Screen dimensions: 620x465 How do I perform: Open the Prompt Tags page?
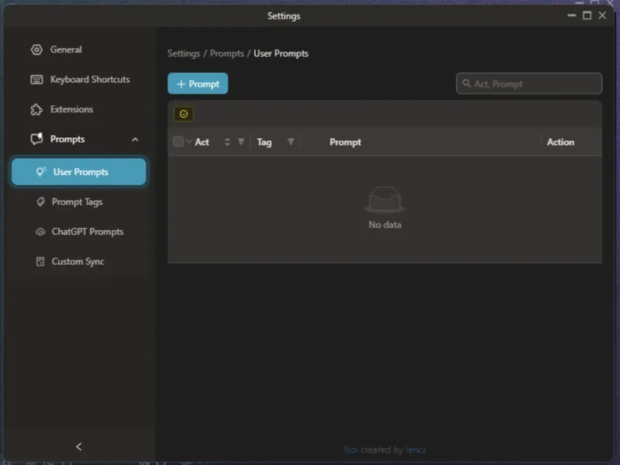click(78, 201)
